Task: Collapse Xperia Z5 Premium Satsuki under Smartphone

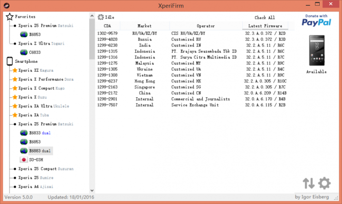Action: coord(15,124)
